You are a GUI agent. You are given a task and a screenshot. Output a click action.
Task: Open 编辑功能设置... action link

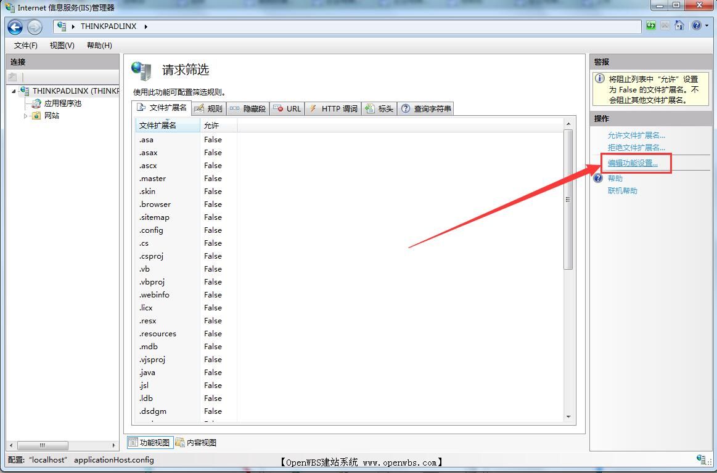click(x=633, y=163)
